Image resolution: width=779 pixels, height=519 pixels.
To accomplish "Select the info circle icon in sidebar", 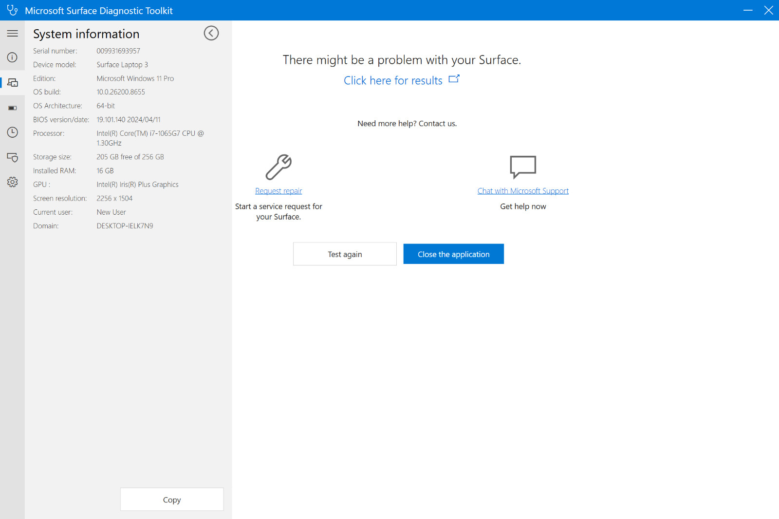I will pos(12,57).
